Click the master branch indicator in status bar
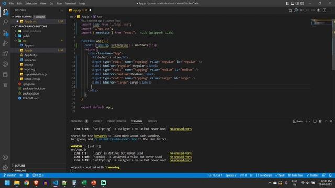 tap(10, 175)
